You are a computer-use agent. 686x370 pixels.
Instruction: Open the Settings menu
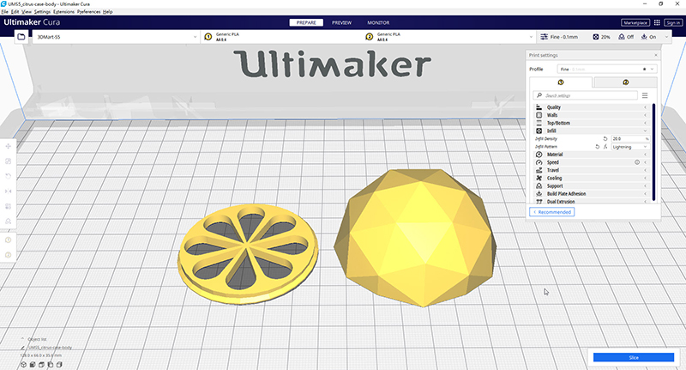[x=42, y=12]
